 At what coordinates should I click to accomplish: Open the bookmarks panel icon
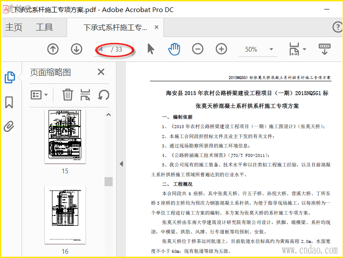9,102
